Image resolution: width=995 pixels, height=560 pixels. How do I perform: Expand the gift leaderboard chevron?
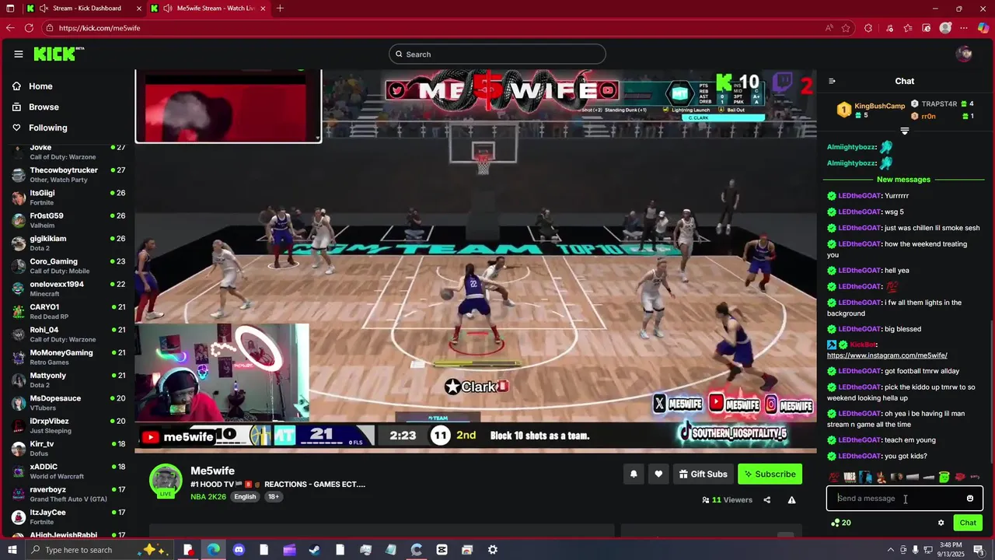[x=904, y=131]
